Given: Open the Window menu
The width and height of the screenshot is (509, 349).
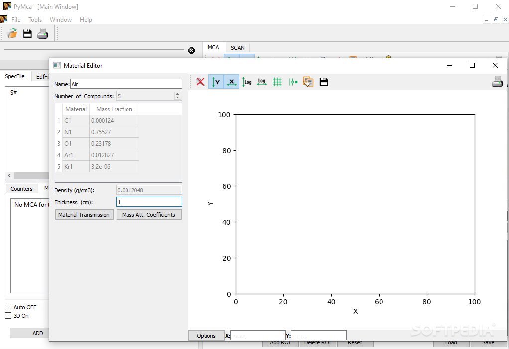Looking at the screenshot, I should pos(61,20).
